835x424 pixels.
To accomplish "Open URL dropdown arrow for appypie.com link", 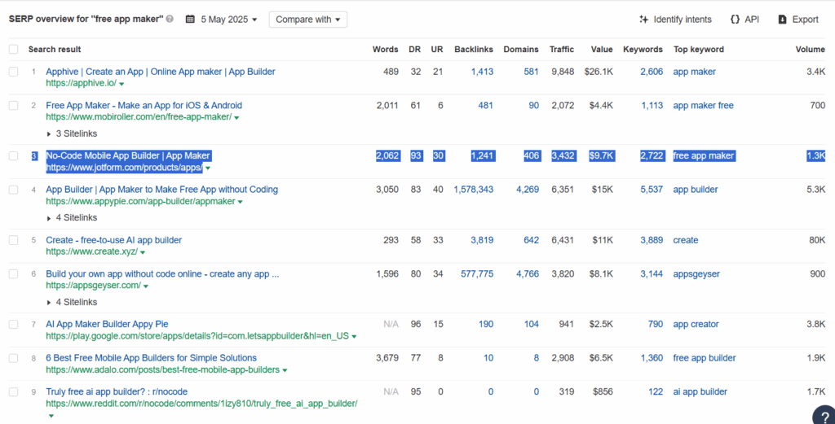I will pos(241,202).
